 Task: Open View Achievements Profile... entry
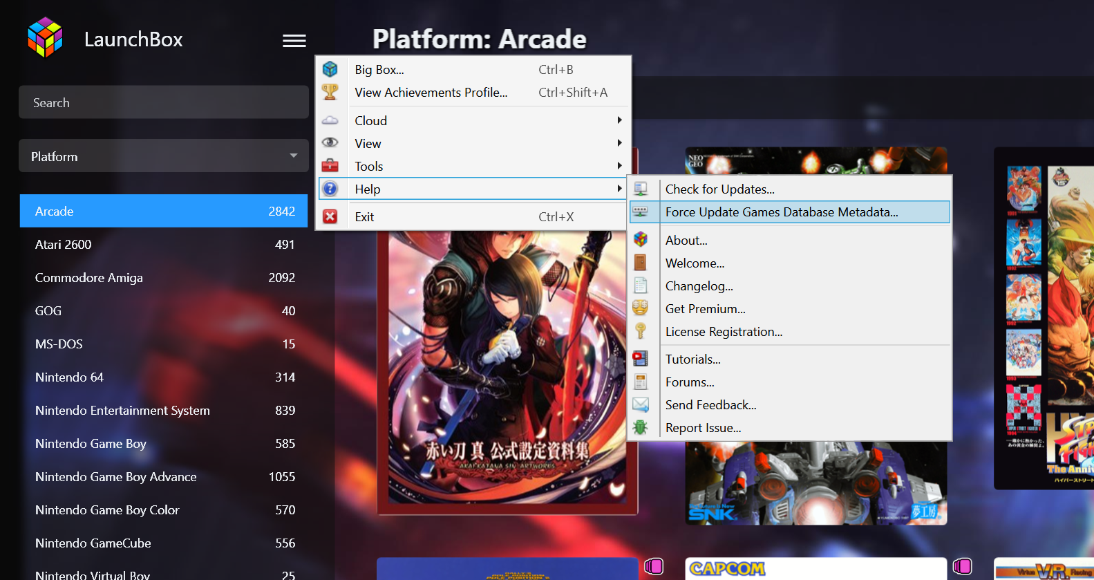click(x=473, y=92)
